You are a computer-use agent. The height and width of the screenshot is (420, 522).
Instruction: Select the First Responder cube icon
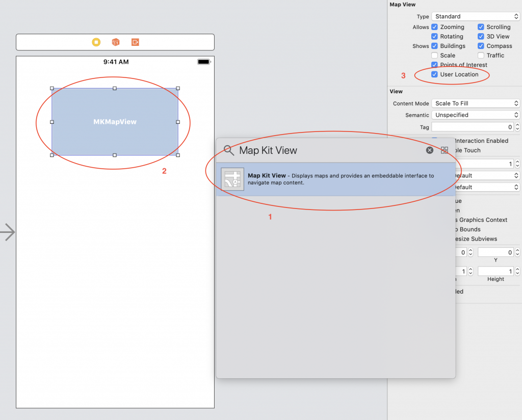[116, 42]
